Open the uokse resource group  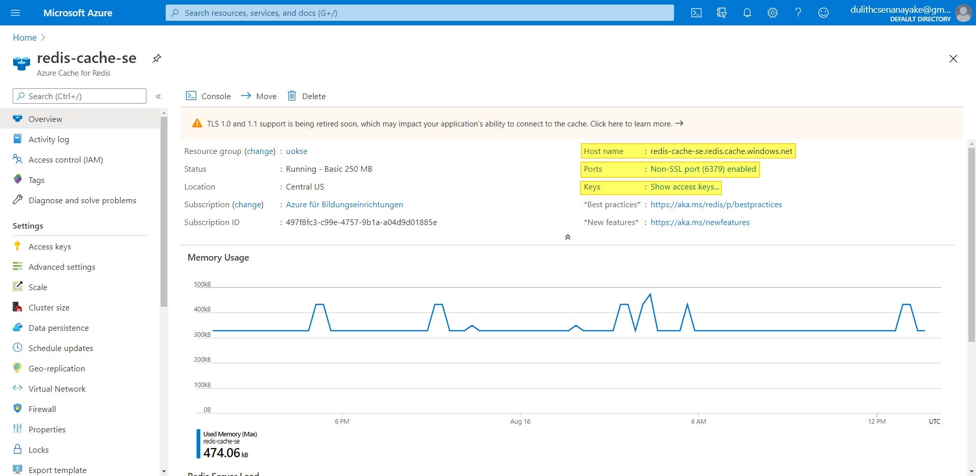[x=296, y=151]
